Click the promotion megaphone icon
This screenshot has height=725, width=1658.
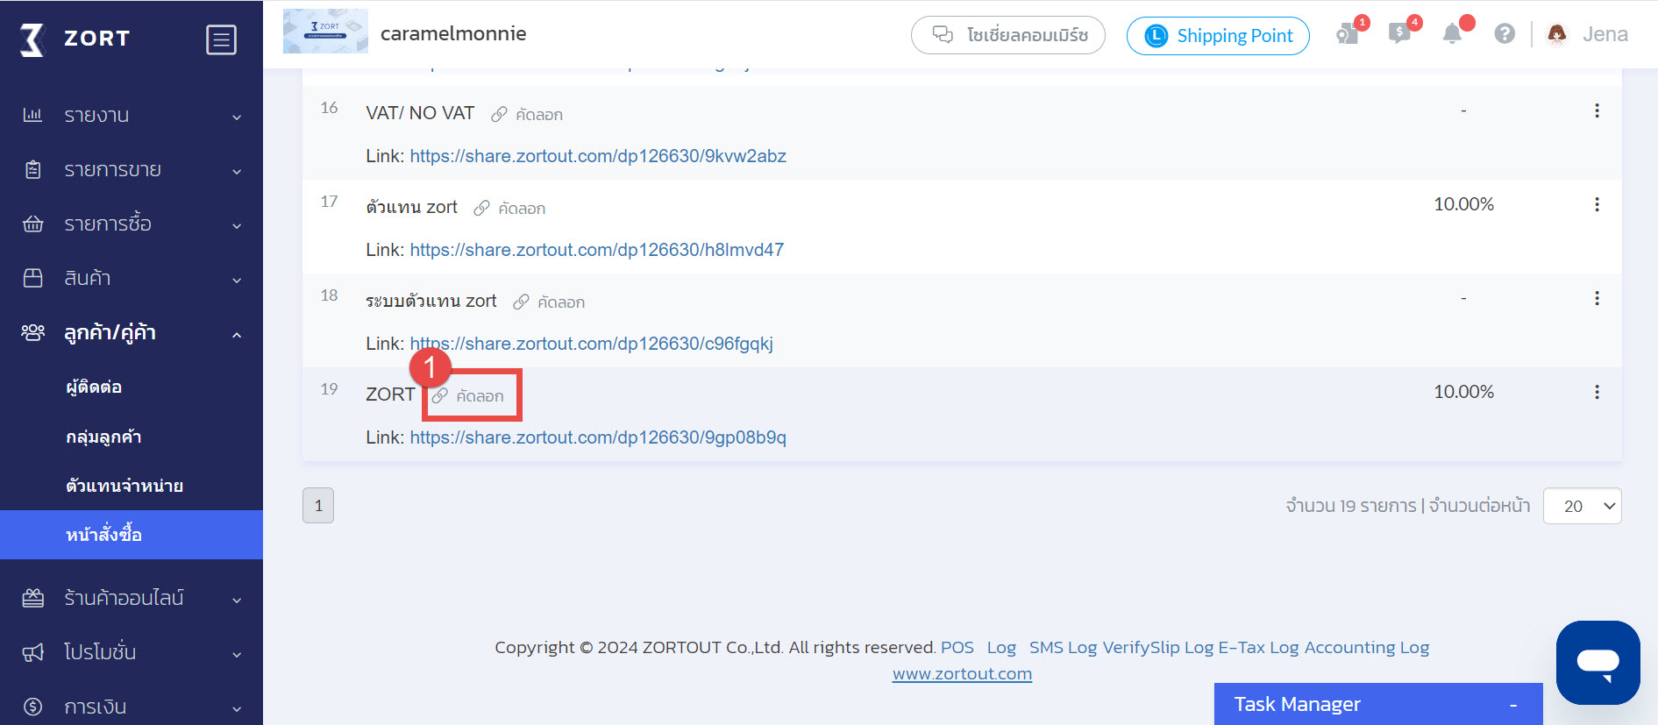(32, 652)
